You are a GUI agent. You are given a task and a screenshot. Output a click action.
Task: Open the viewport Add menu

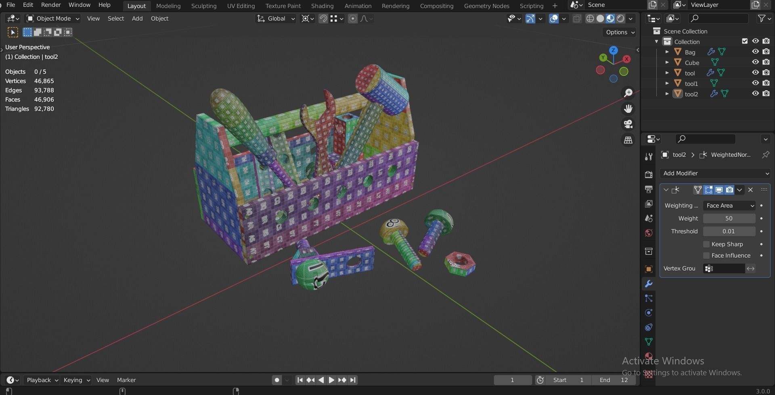[x=137, y=19]
